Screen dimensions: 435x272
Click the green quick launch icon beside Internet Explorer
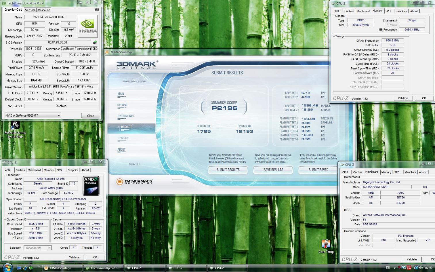30,268
